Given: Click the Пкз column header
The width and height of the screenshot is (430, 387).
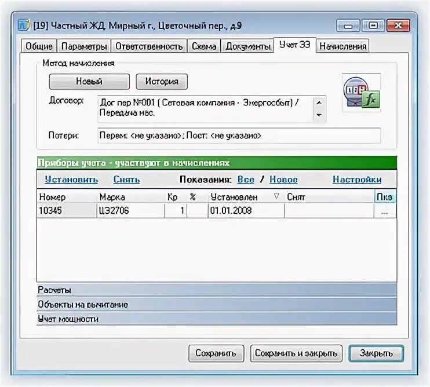Looking at the screenshot, I should tap(385, 197).
